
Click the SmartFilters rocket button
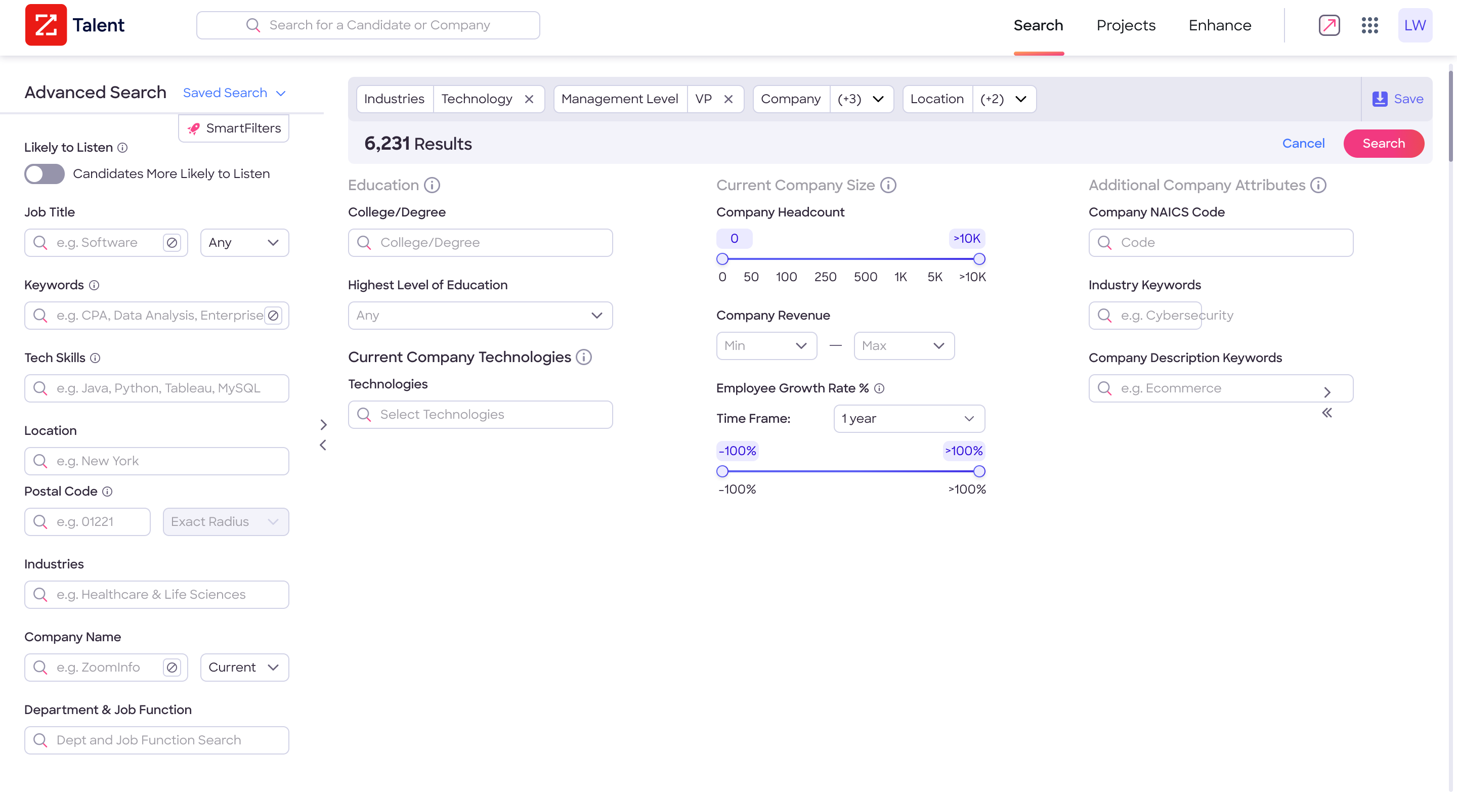pyautogui.click(x=234, y=128)
